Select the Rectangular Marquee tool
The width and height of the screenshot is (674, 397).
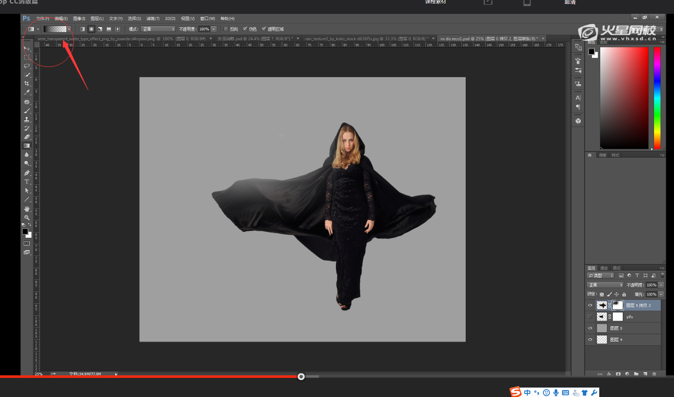click(x=26, y=57)
